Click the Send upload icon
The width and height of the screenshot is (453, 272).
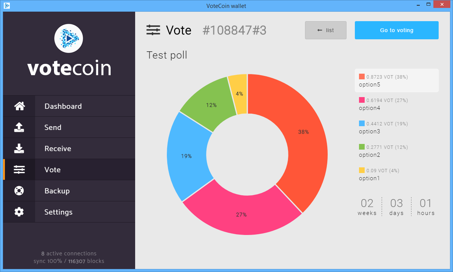pos(19,127)
